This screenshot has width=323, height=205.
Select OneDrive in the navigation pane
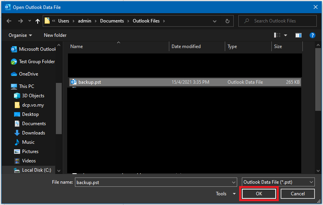[x=29, y=74]
